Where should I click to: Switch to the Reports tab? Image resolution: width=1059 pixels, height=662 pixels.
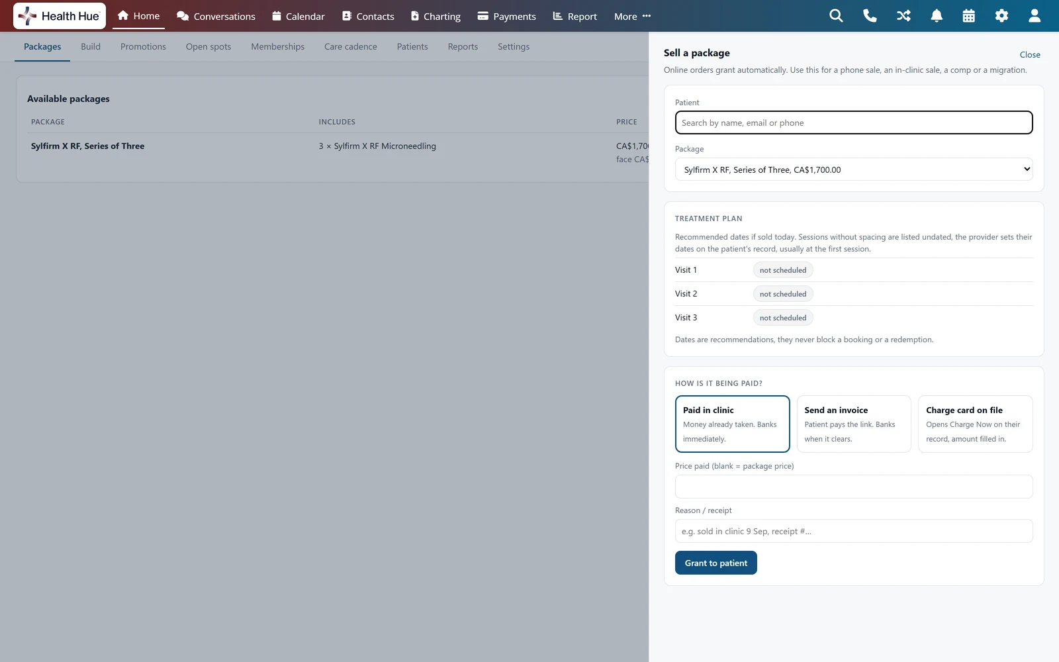[x=463, y=47]
